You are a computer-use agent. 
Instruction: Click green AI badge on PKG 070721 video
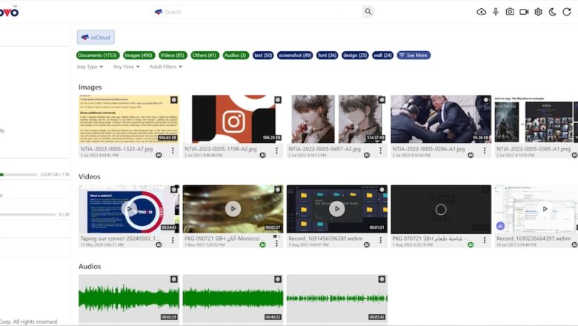[x=471, y=245]
